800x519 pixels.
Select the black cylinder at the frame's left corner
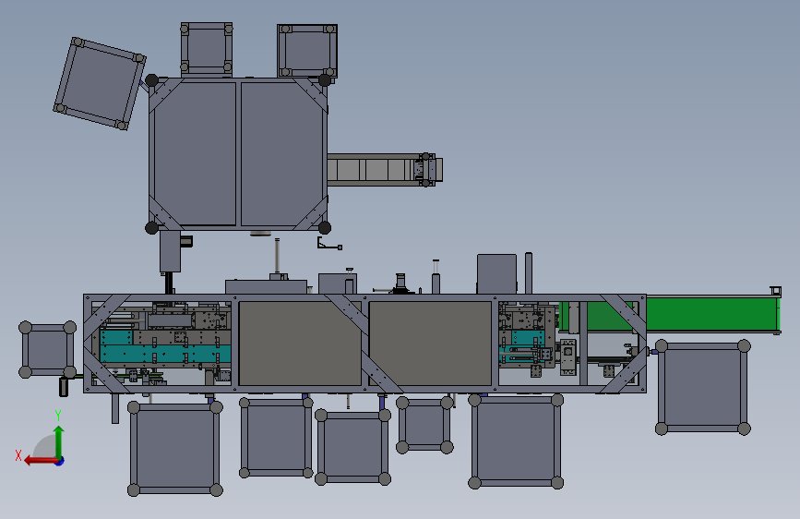pos(64,387)
